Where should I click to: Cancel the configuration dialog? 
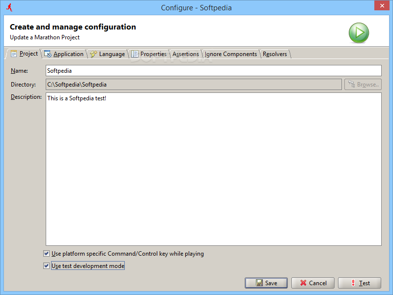(313, 283)
